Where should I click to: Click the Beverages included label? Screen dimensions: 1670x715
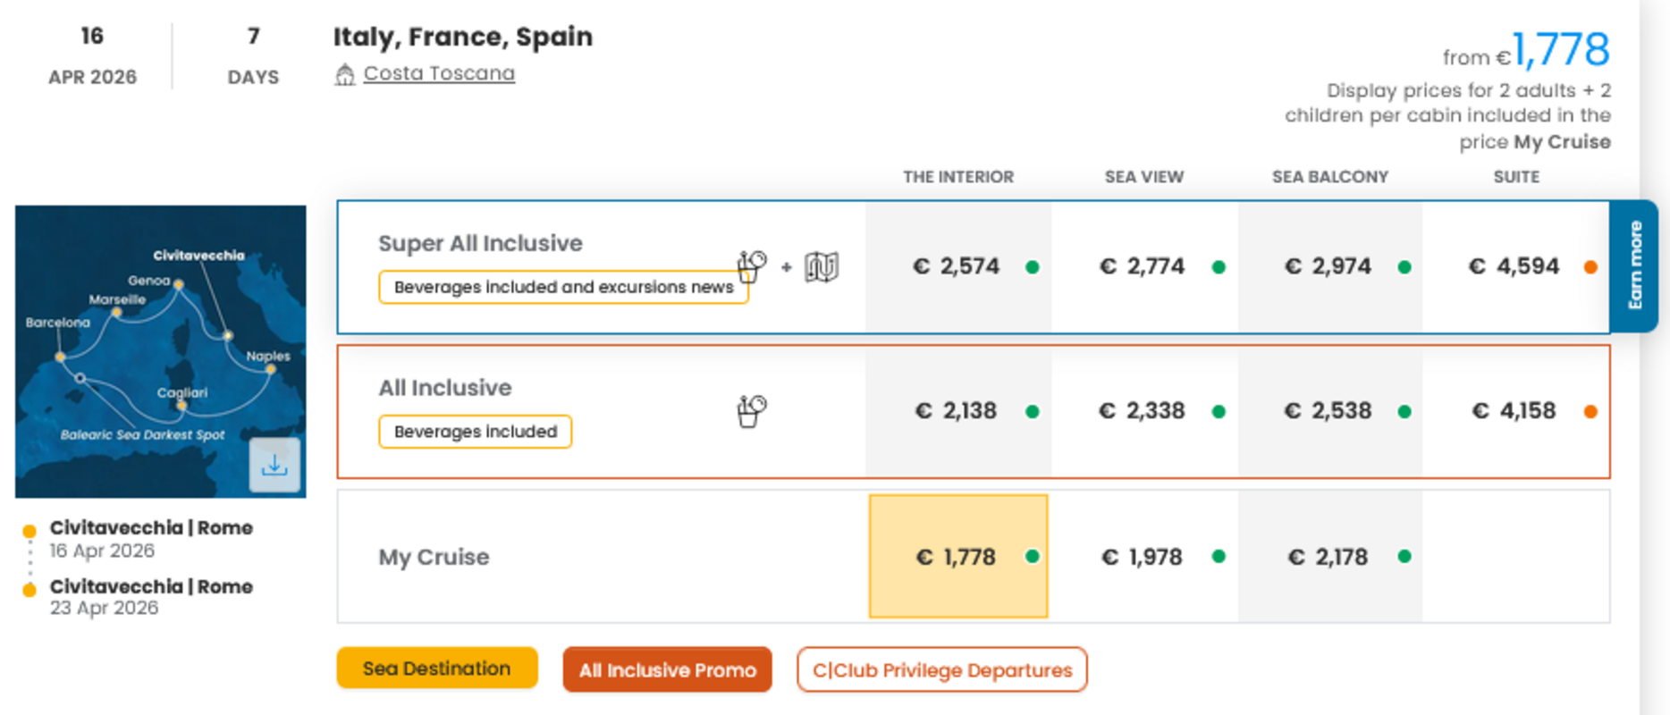(x=475, y=432)
